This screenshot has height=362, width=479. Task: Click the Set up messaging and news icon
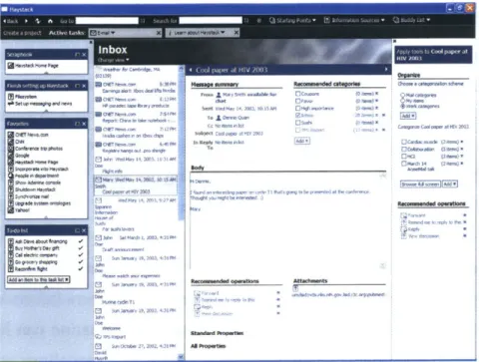[x=11, y=104]
